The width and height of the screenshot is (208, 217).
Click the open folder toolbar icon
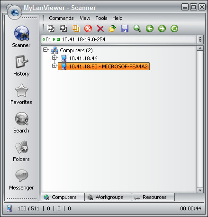112,28
